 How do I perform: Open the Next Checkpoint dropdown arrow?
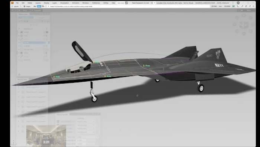[155, 3]
